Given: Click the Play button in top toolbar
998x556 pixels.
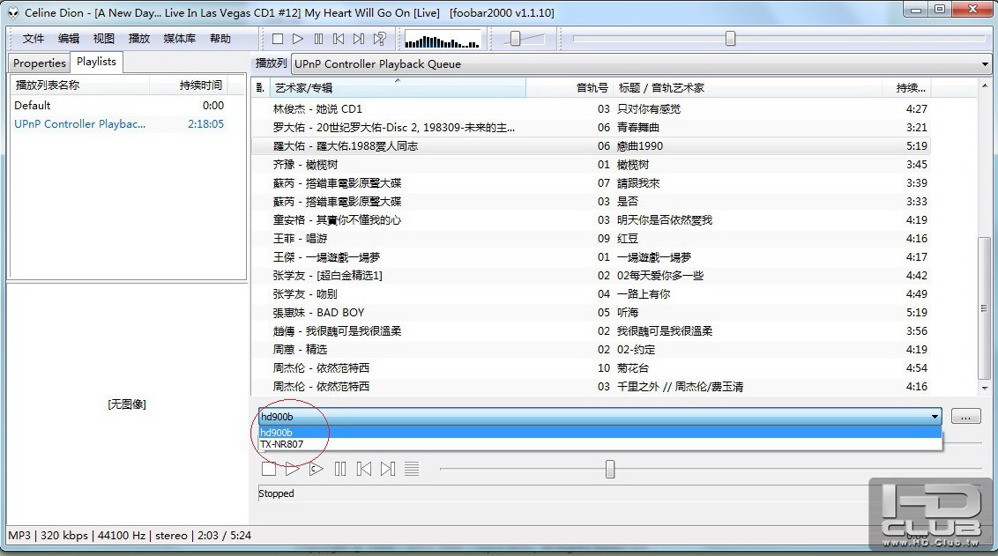Looking at the screenshot, I should 298,39.
